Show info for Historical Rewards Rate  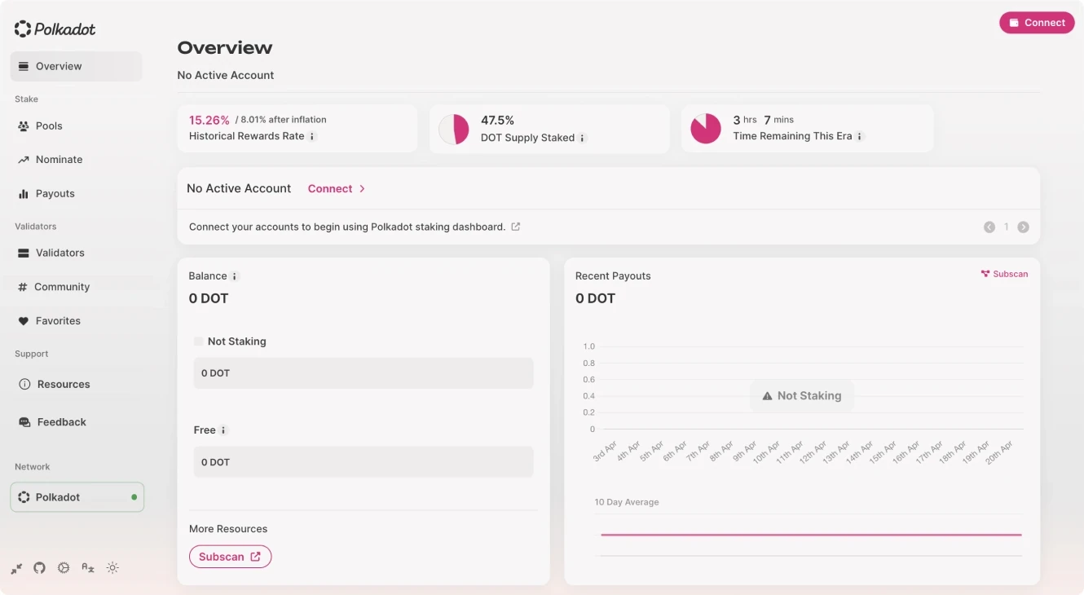pos(312,137)
